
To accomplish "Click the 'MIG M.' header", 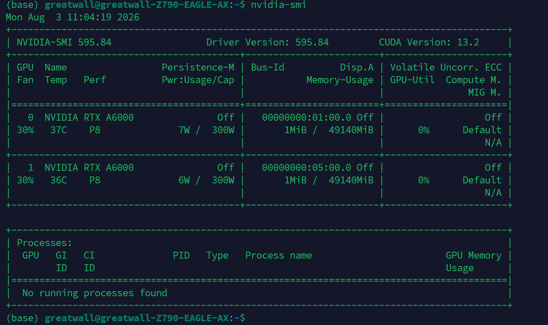I will tap(484, 92).
